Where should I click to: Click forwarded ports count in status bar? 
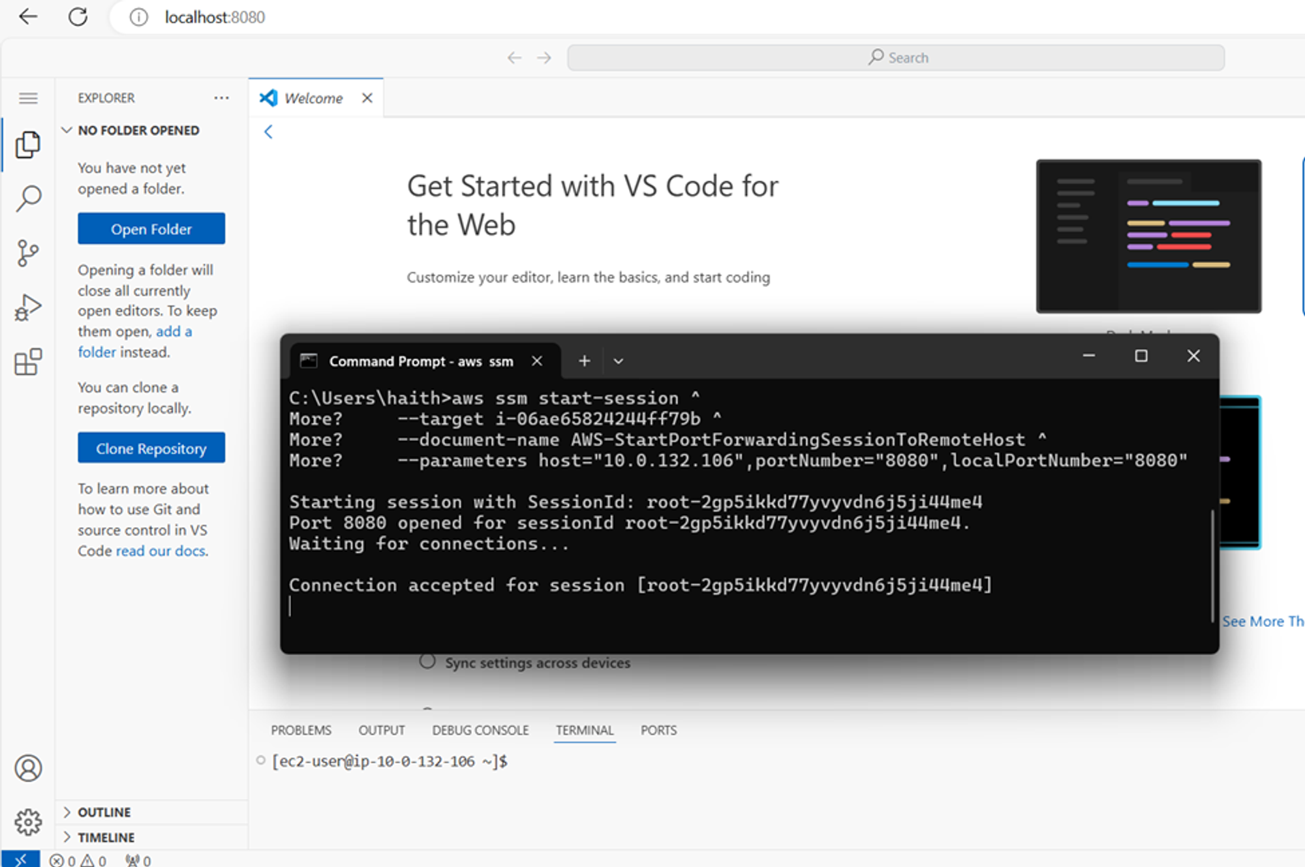click(138, 860)
